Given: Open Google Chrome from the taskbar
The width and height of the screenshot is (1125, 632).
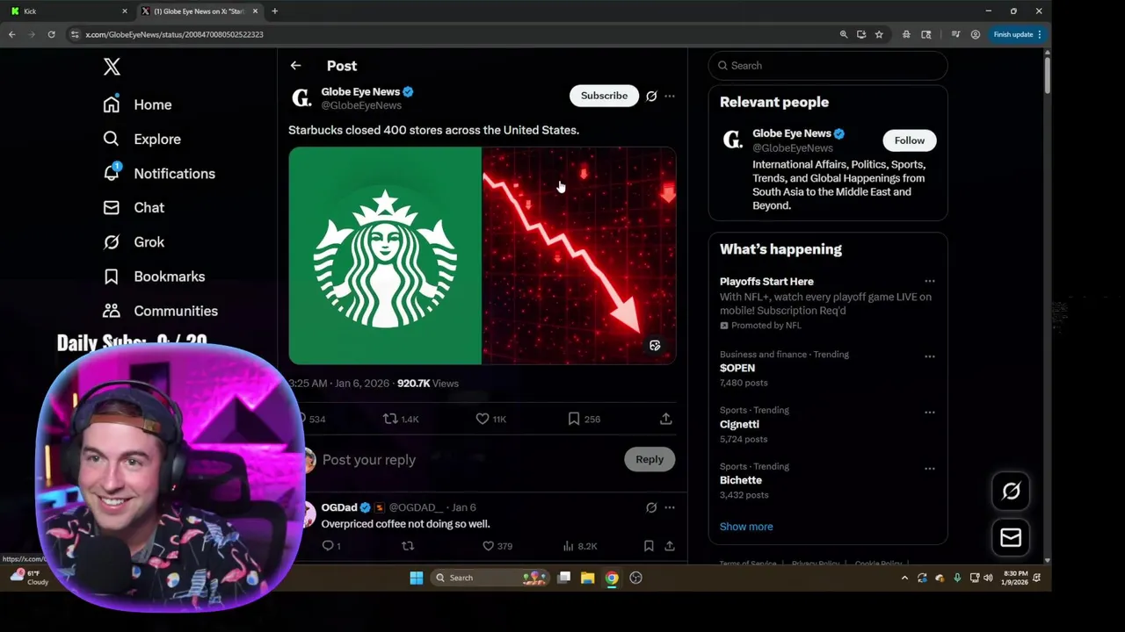Looking at the screenshot, I should coord(612,578).
